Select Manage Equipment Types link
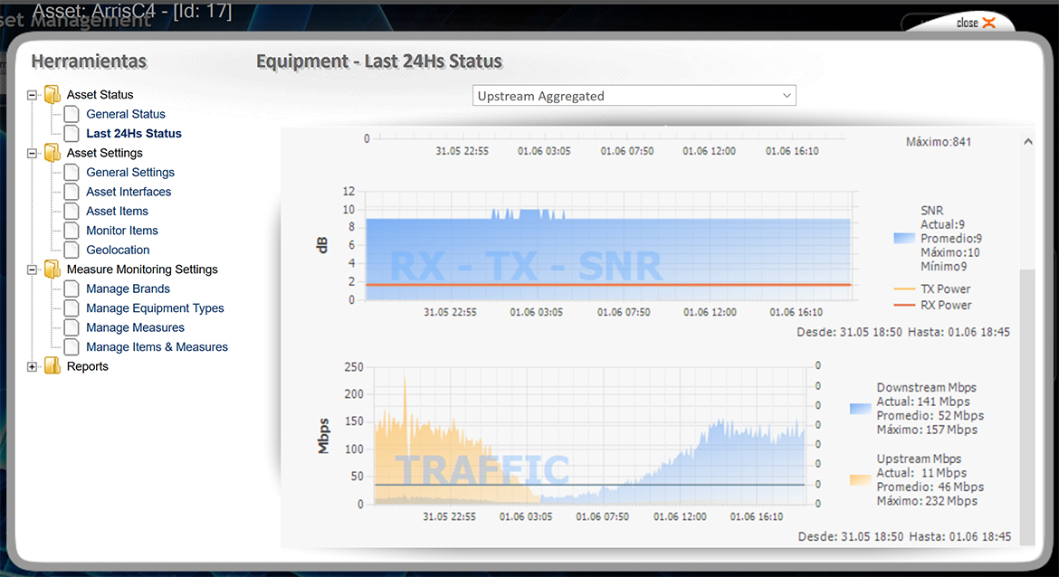Viewport: 1059px width, 577px height. (x=155, y=308)
